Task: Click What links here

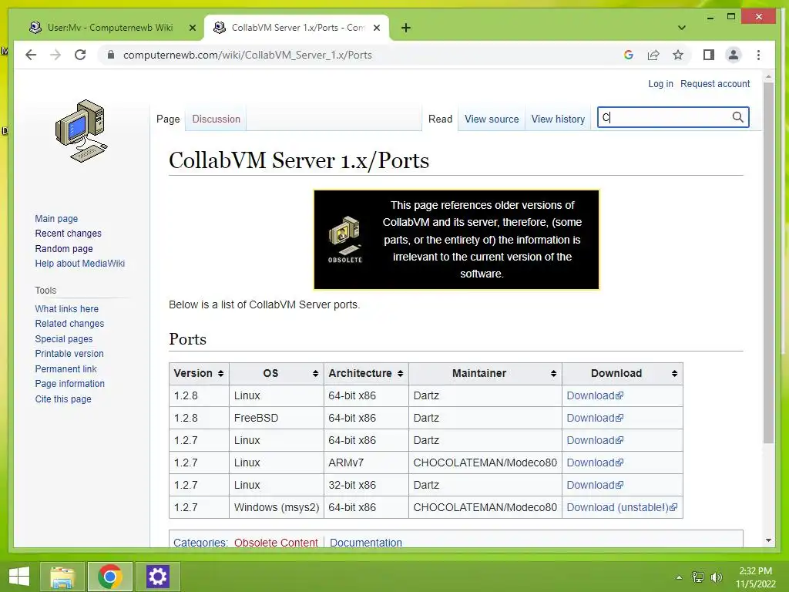Action: point(66,308)
